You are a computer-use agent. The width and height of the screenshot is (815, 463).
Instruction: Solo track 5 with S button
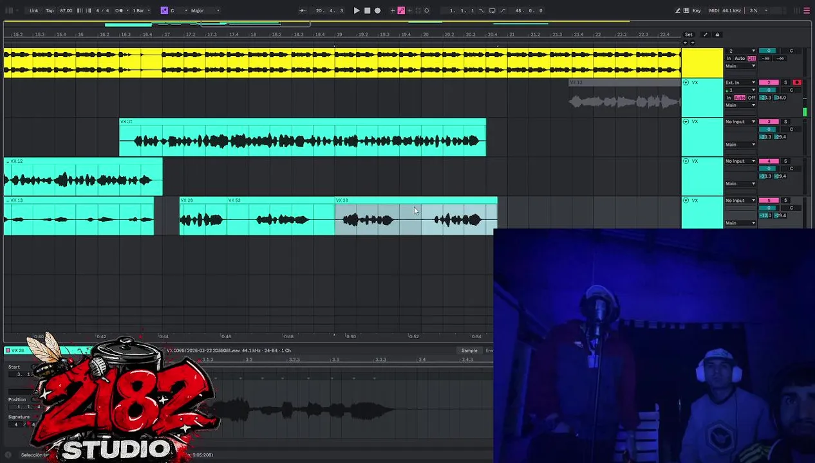click(785, 200)
